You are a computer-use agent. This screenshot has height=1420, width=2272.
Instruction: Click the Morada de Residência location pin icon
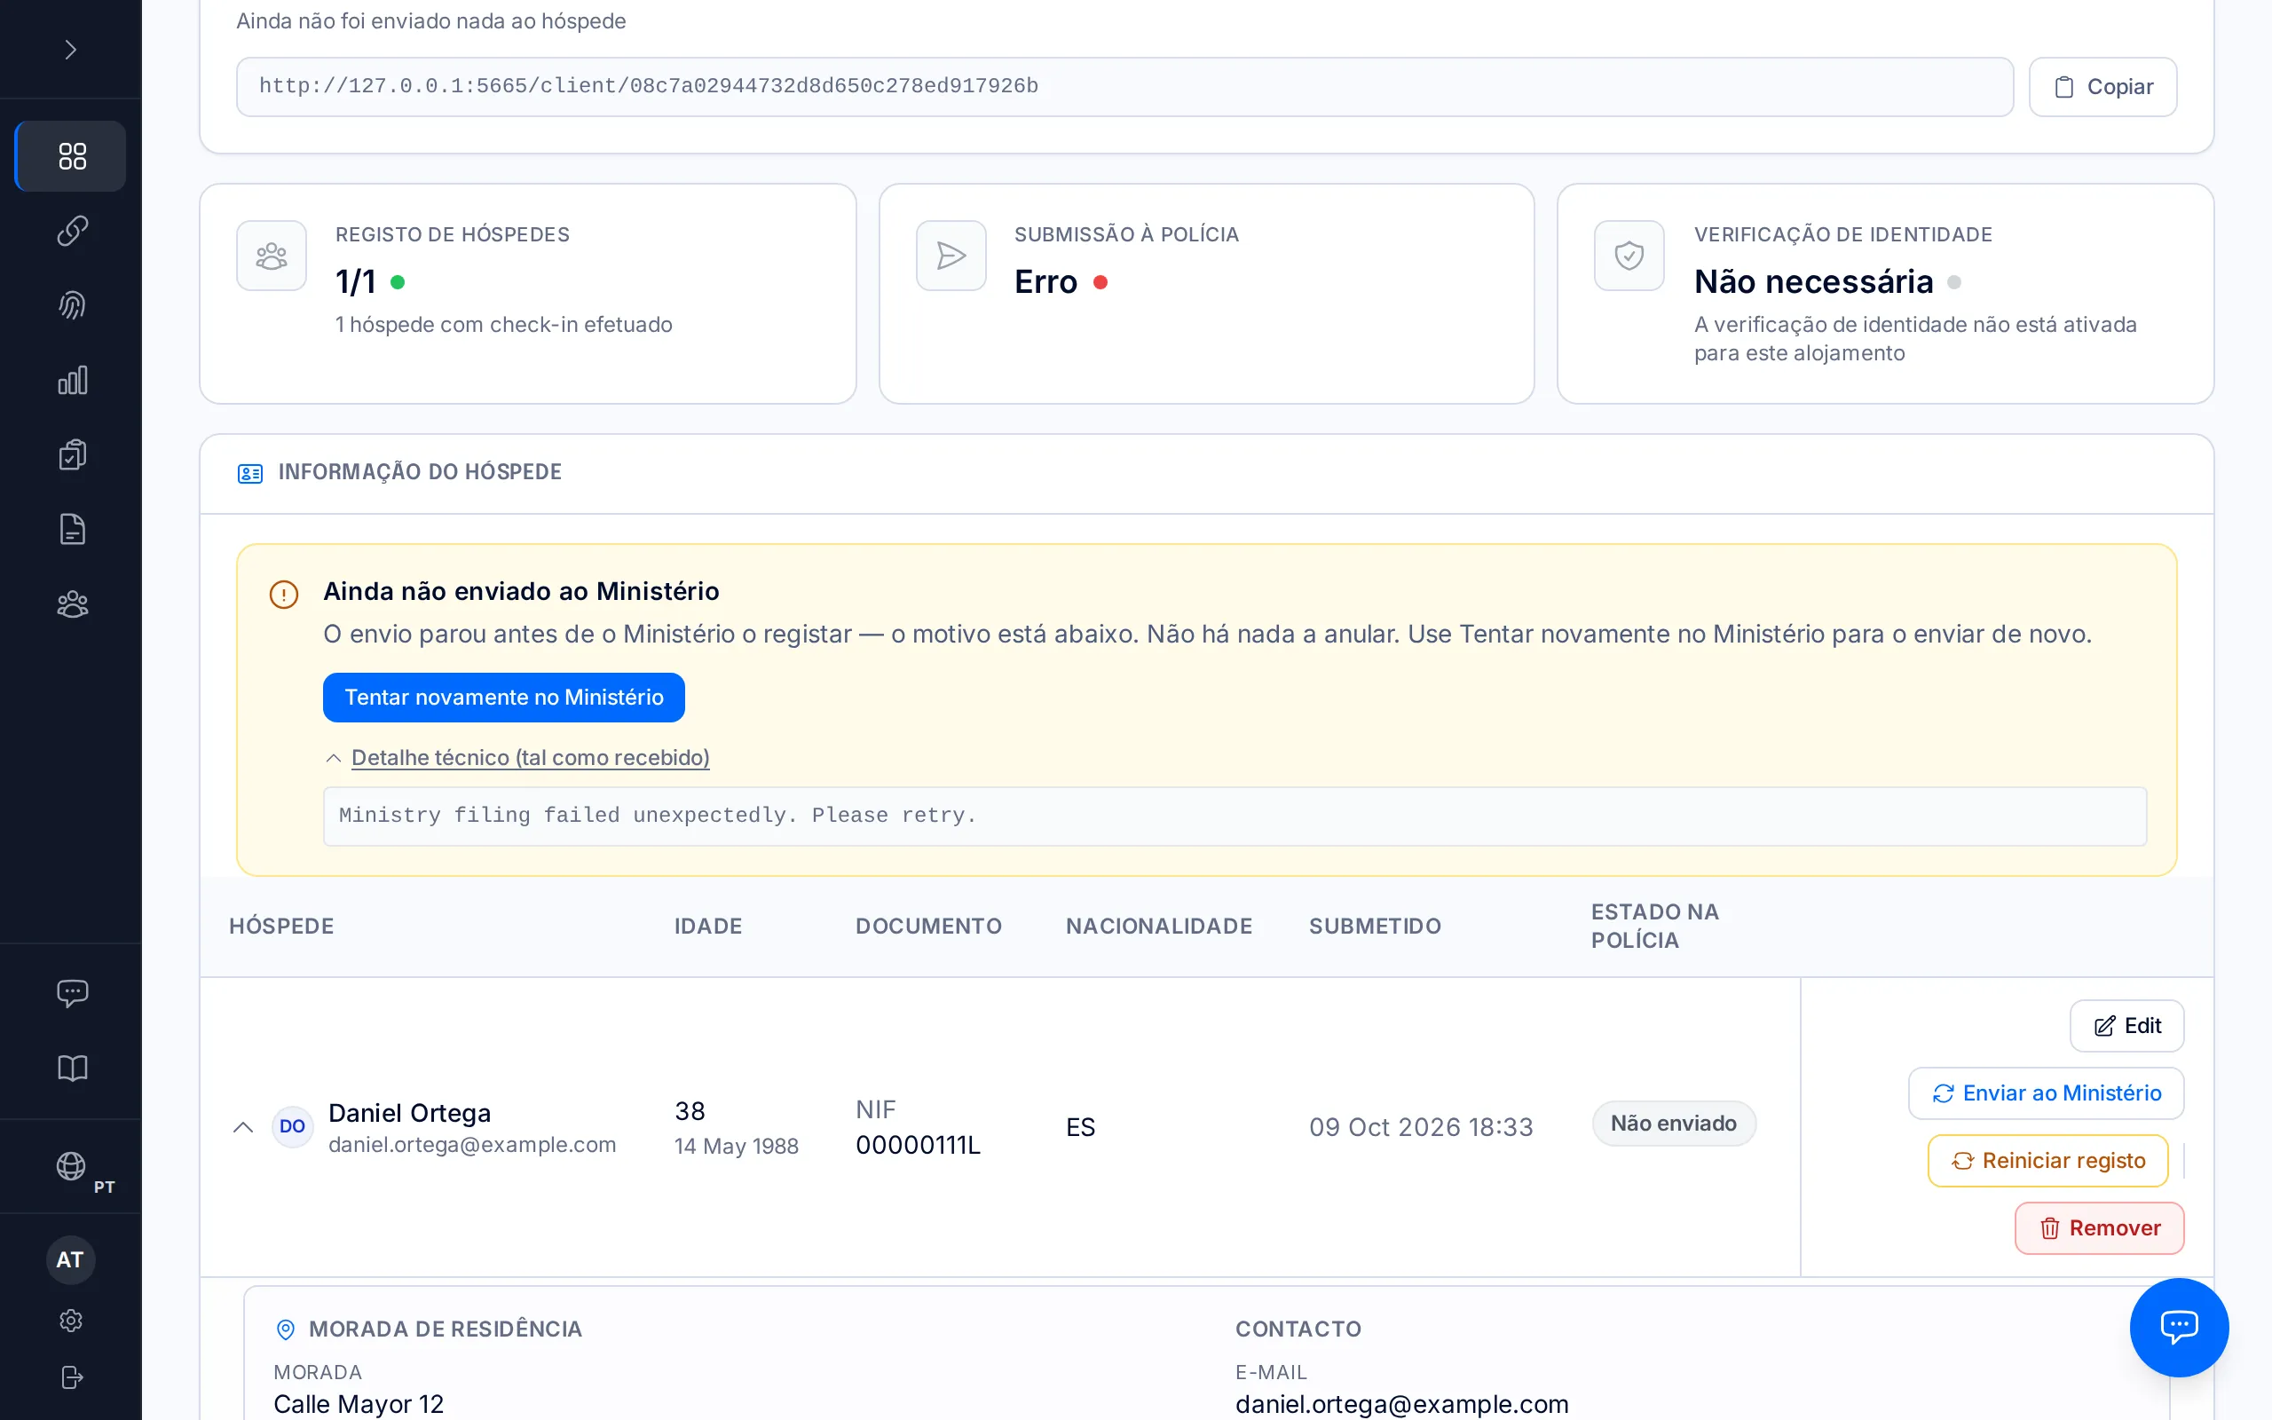click(286, 1329)
